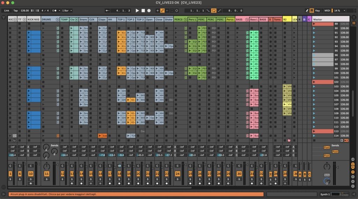358x199 pixels.
Task: Toggle the Draw Mode pencil icon
Action: [x=307, y=10]
